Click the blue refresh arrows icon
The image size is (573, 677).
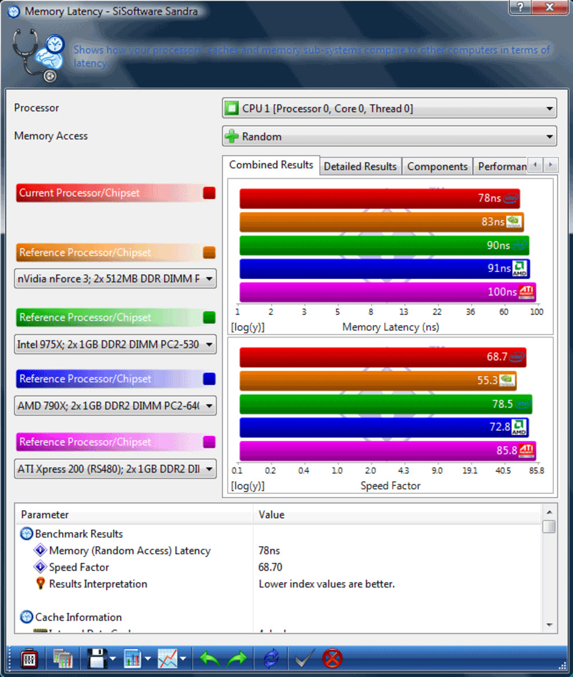coord(271,658)
